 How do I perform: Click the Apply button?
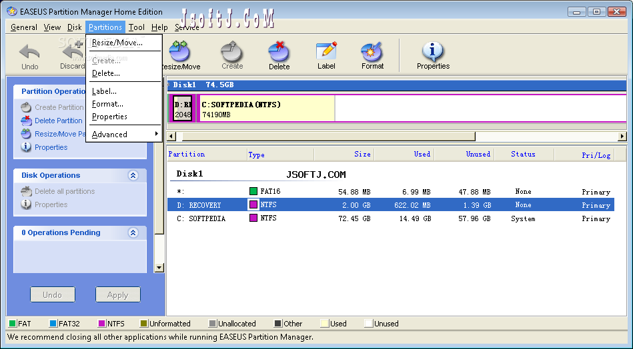pyautogui.click(x=118, y=294)
